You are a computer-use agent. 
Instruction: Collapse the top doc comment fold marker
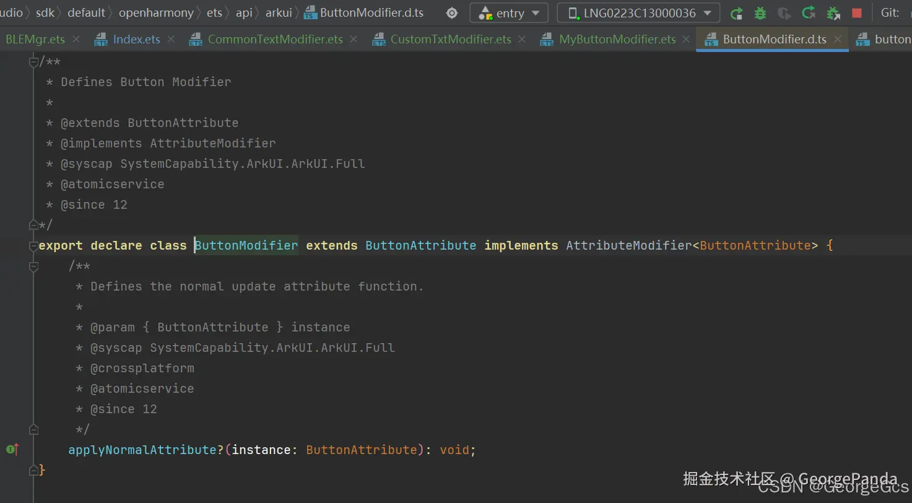(x=33, y=61)
